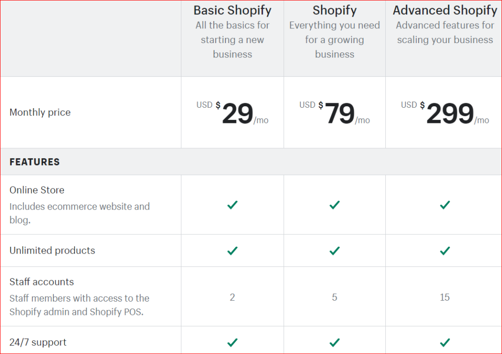Click Unlimited products checkmark under Advanced Shopify
Screen dimensions: 502x354
pyautogui.click(x=445, y=251)
